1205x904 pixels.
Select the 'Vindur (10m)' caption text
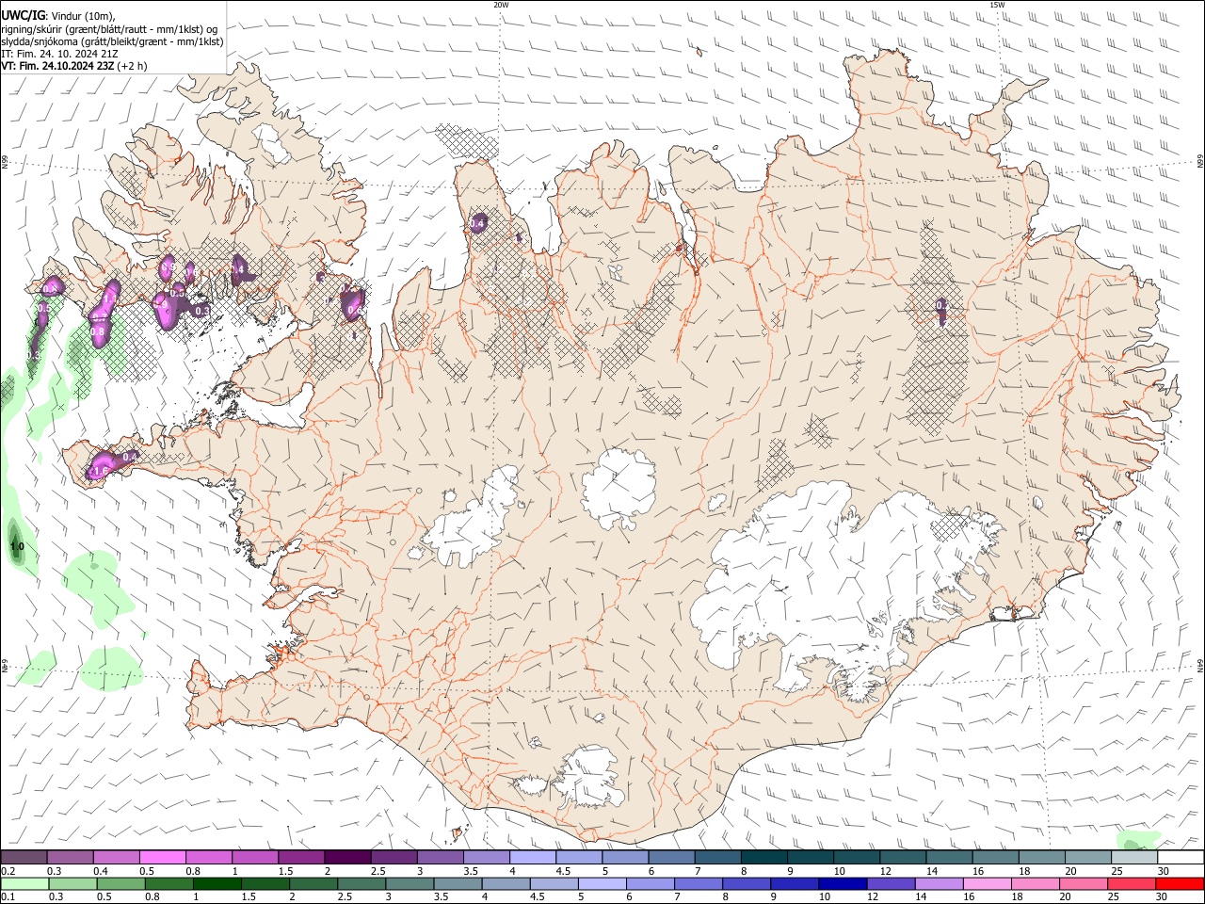[82, 16]
